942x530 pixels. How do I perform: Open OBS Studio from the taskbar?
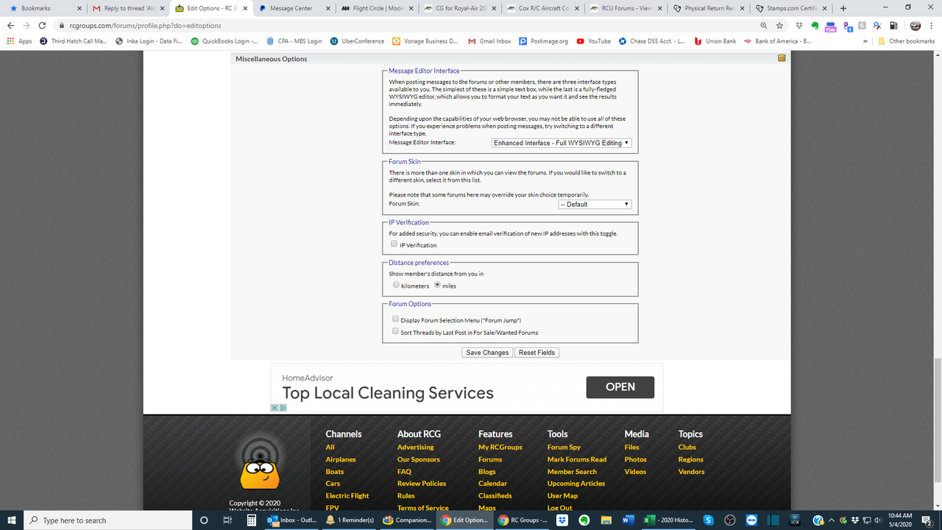click(731, 520)
